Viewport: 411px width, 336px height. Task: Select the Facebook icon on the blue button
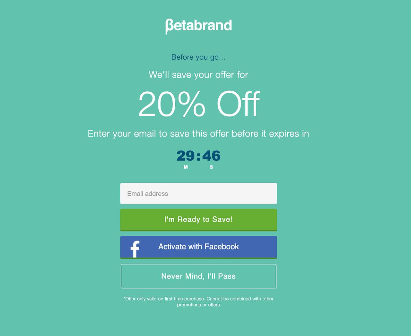coord(135,247)
